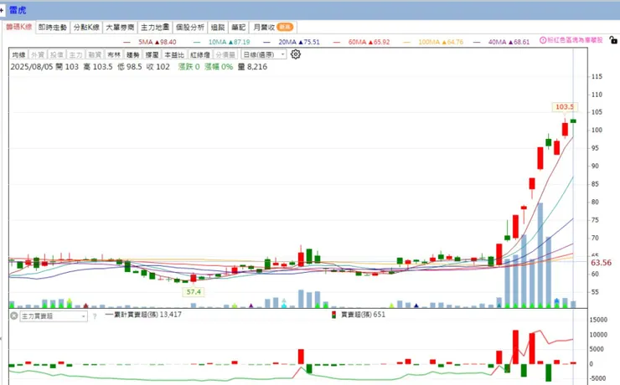620x385 pixels.
Task: Click the 15000 axis label in lower panel
Action: tap(598, 320)
